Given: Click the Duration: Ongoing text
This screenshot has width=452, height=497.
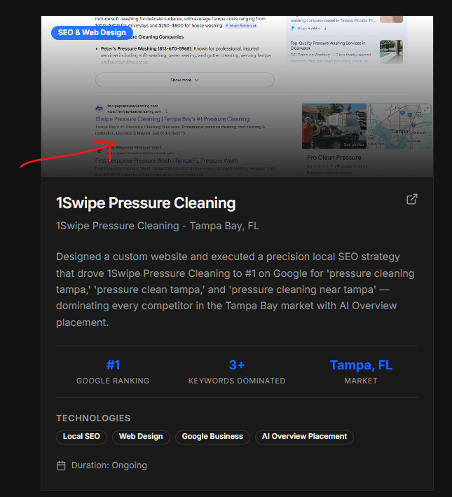Looking at the screenshot, I should coord(109,465).
